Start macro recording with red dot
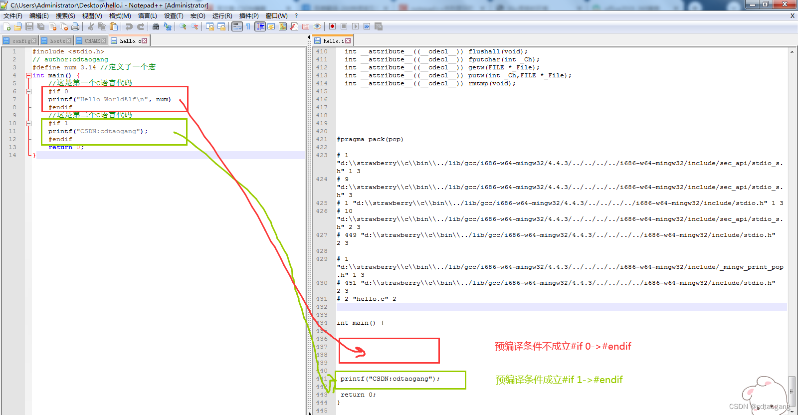Screen dimensions: 798x415 click(x=332, y=26)
